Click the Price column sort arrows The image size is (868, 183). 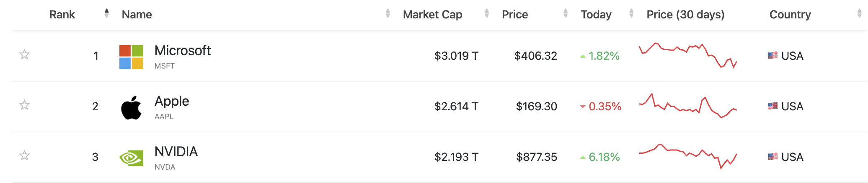565,14
